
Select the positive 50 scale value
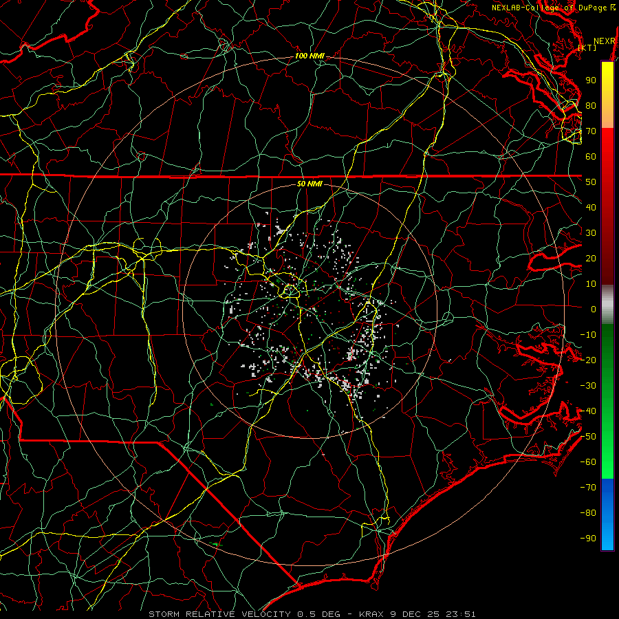pyautogui.click(x=591, y=182)
